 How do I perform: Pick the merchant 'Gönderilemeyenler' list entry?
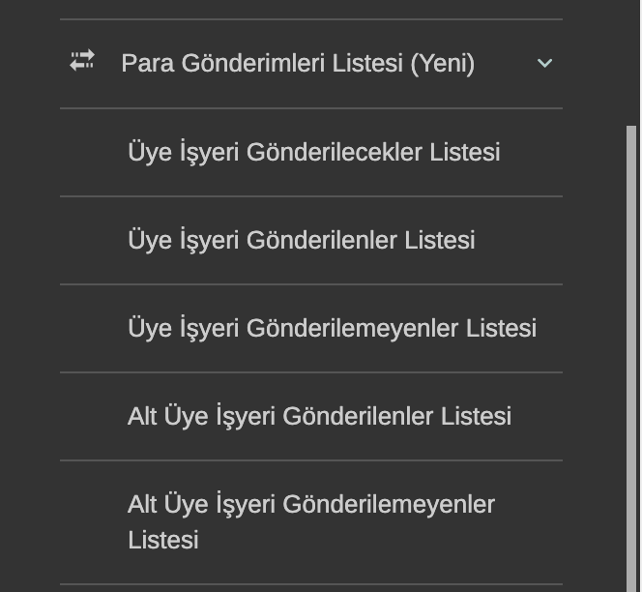pyautogui.click(x=332, y=329)
